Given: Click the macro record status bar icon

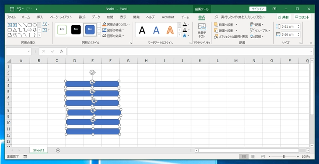Looking at the screenshot, I should pos(25,156).
